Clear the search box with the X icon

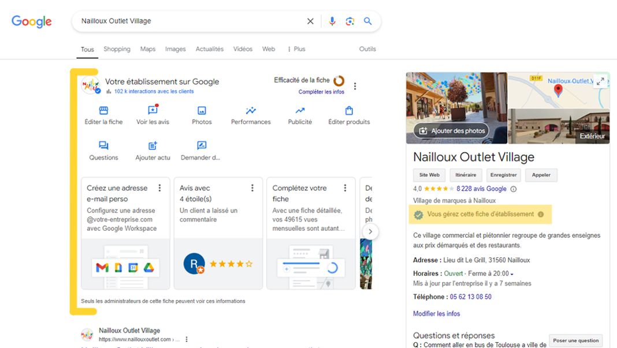click(x=310, y=21)
